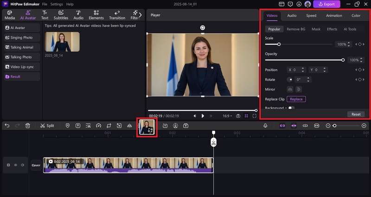Click the Scale slider handle
This screenshot has width=371, height=197.
pyautogui.click(x=279, y=44)
